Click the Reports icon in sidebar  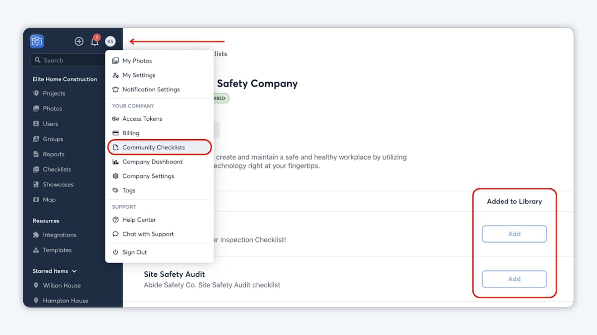(36, 154)
